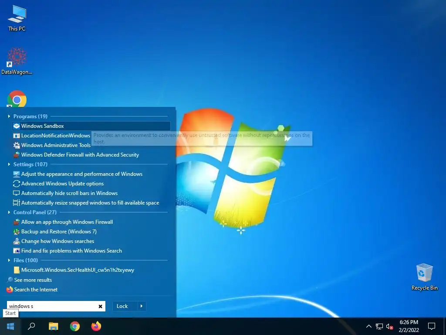The height and width of the screenshot is (335, 446).
Task: Select Windows Sandbox search result
Action: pyautogui.click(x=91, y=126)
